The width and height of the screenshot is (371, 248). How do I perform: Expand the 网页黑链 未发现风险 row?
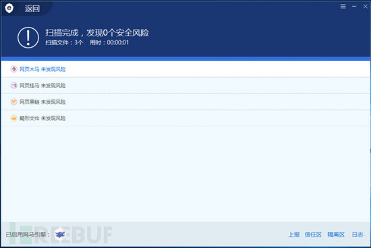(185, 101)
